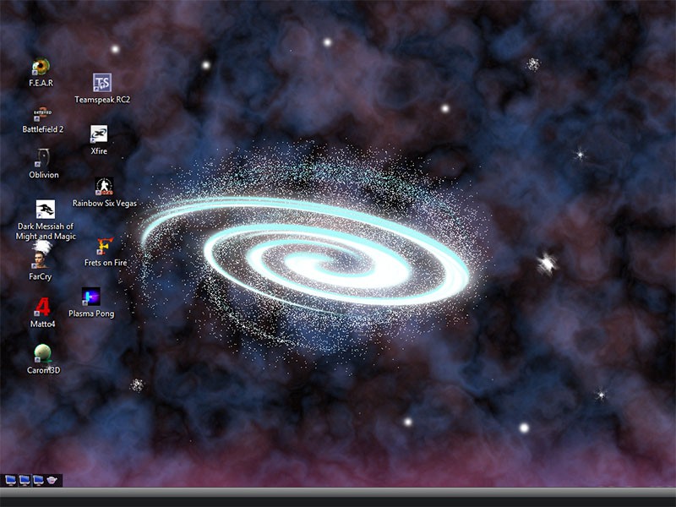Click the ghost icon in the tray
The height and width of the screenshot is (507, 676).
52,480
